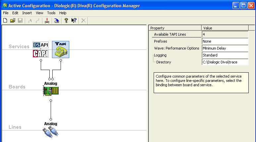Select the Wave: Performance Options property label
Viewport: 256px width, 142px height.
point(177,48)
